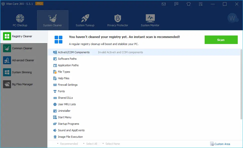Switch to System Monitor tab label
Image resolution: width=243 pixels, height=148 pixels.
click(150, 25)
